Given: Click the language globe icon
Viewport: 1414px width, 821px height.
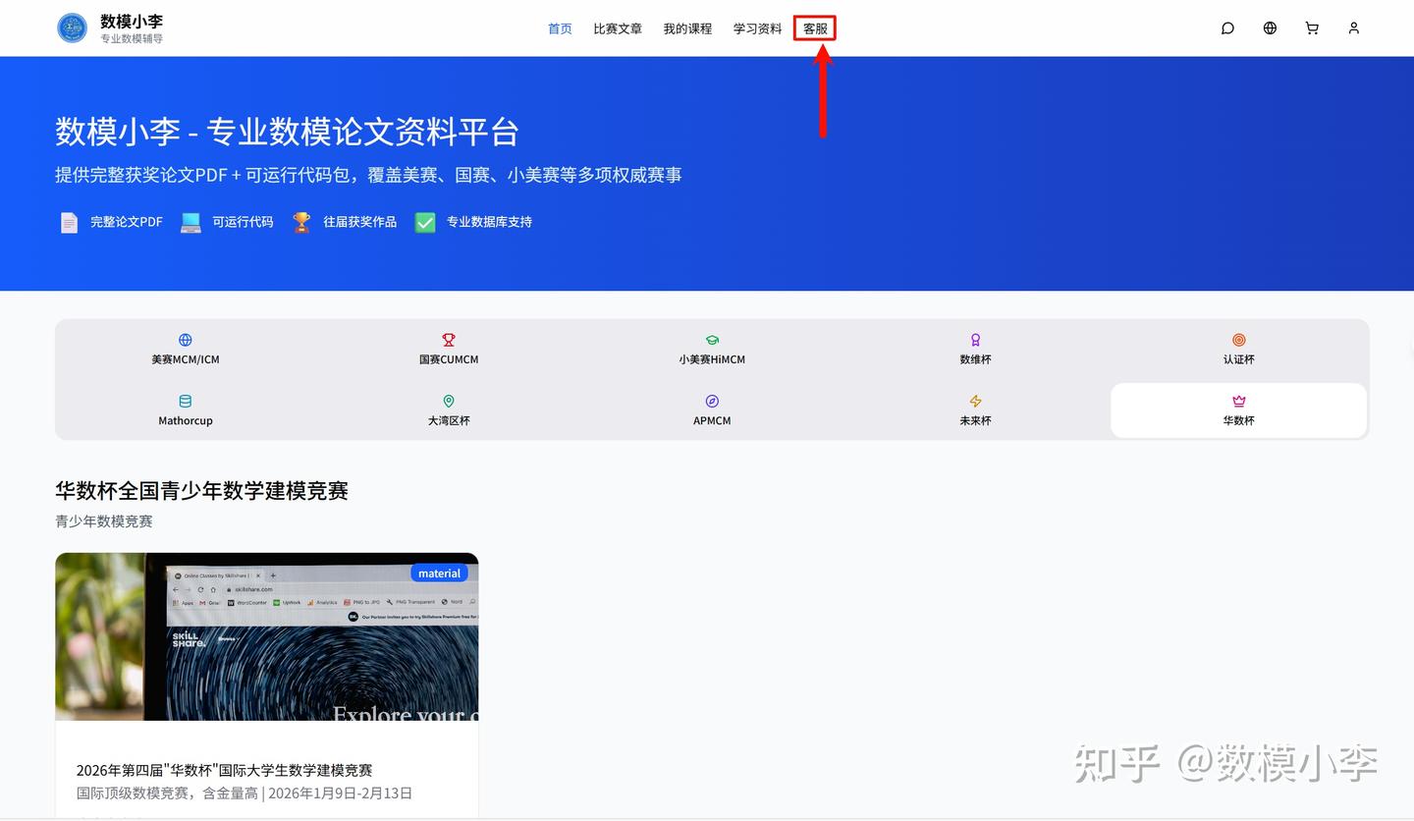Looking at the screenshot, I should 1269,27.
